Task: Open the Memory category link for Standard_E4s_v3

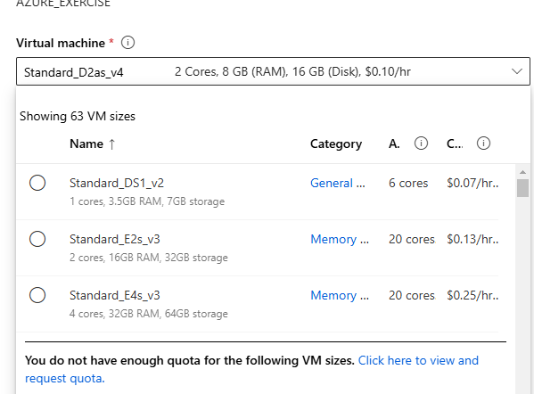Action: tap(340, 296)
